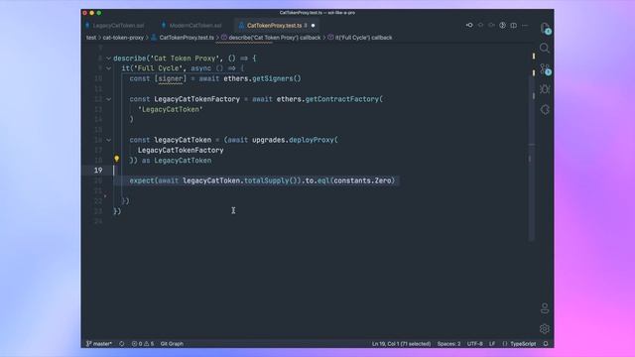The image size is (635, 357).
Task: Click the synchronize changes icon in the status bar
Action: (122, 344)
